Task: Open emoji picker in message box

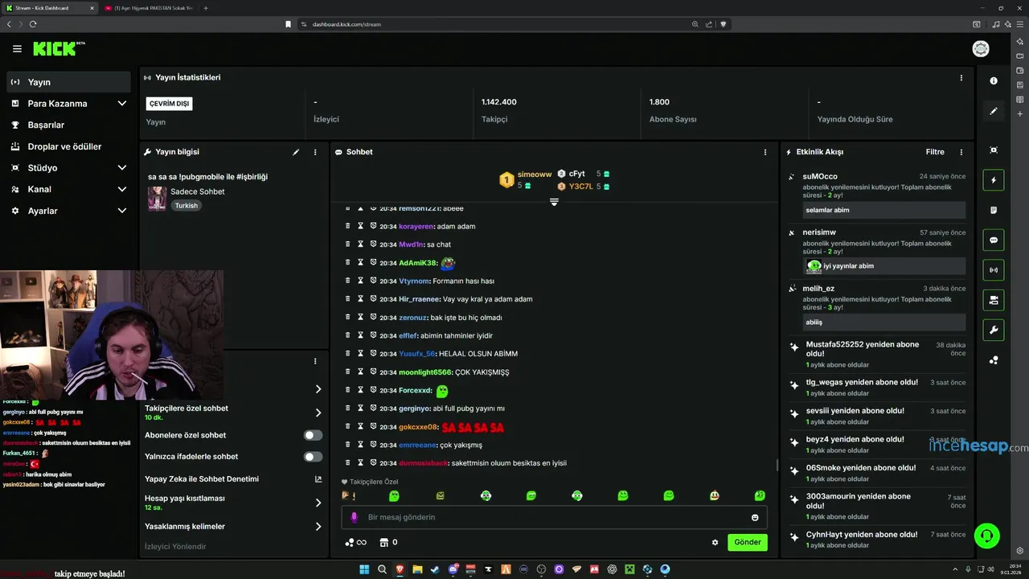Action: pos(755,517)
